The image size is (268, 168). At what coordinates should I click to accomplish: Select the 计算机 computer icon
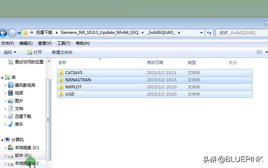[7, 140]
